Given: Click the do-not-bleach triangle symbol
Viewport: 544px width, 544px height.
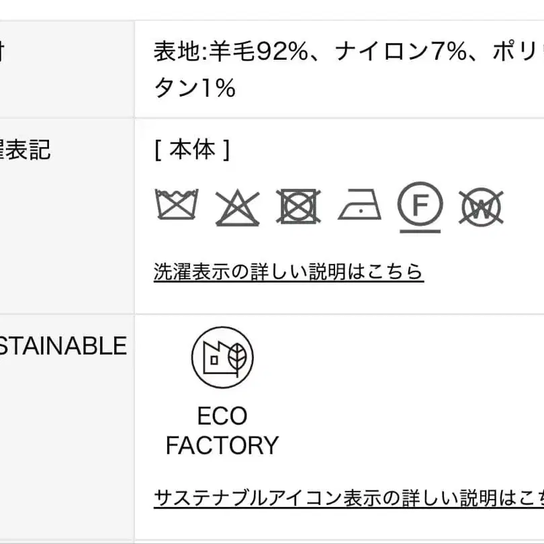Looking at the screenshot, I should tap(237, 207).
